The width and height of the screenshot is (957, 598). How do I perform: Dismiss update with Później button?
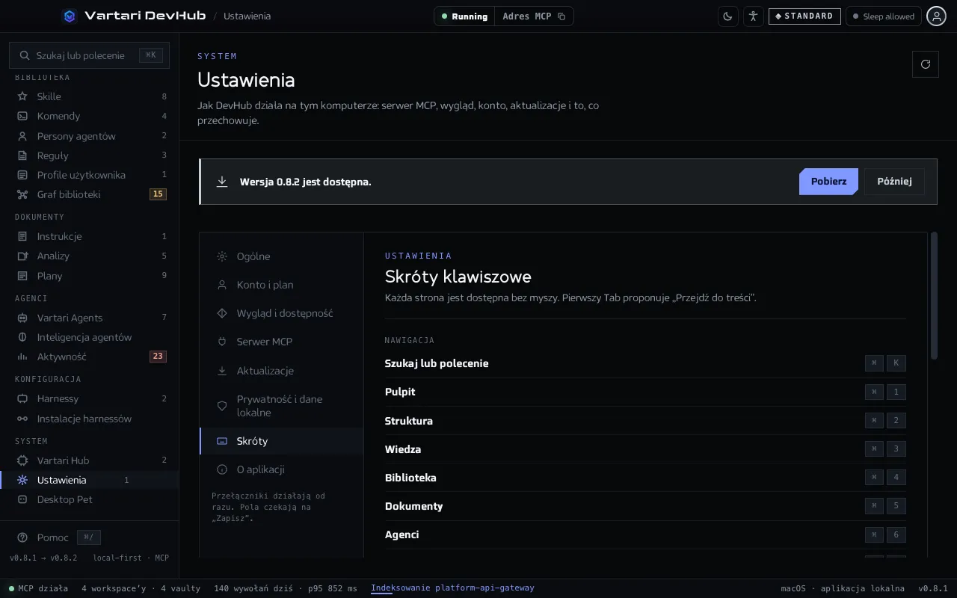894,182
